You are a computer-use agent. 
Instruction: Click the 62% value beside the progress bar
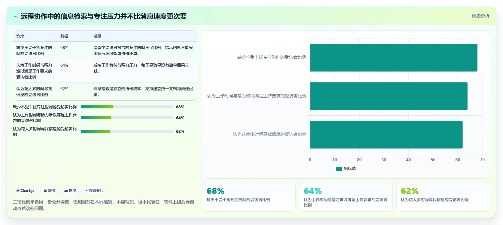(x=180, y=132)
